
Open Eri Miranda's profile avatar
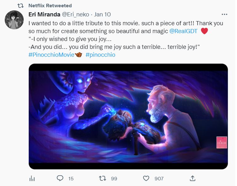14,20
